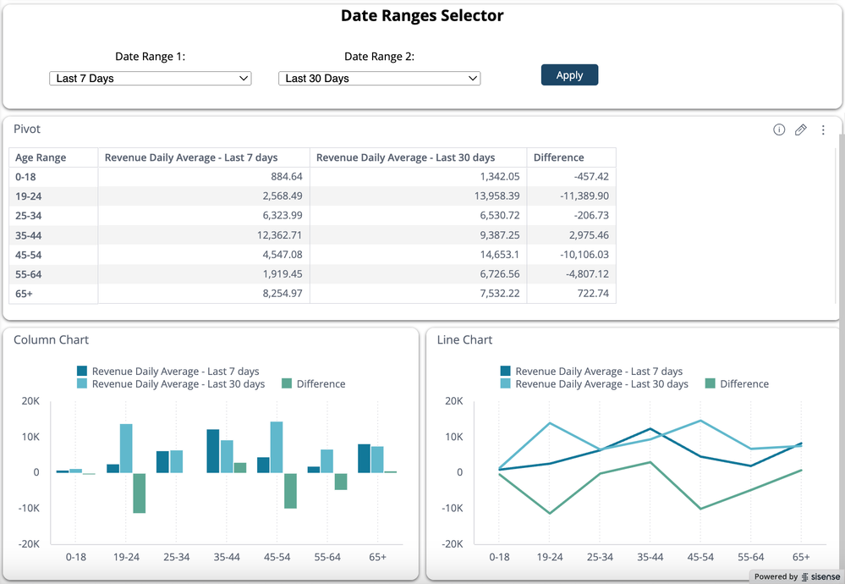The height and width of the screenshot is (584, 845).
Task: Toggle Last 30 days series label in Column Chart legend
Action: tap(178, 383)
